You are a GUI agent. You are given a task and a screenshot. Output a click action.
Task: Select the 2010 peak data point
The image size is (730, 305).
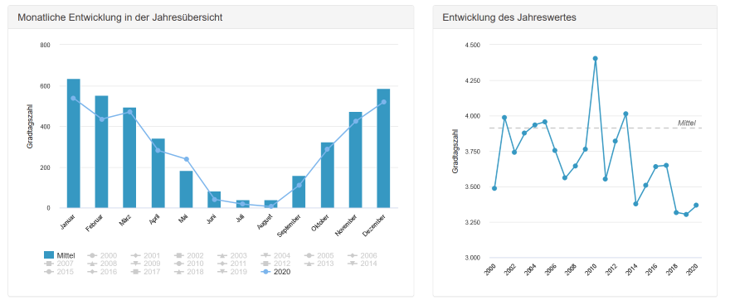[x=595, y=59]
